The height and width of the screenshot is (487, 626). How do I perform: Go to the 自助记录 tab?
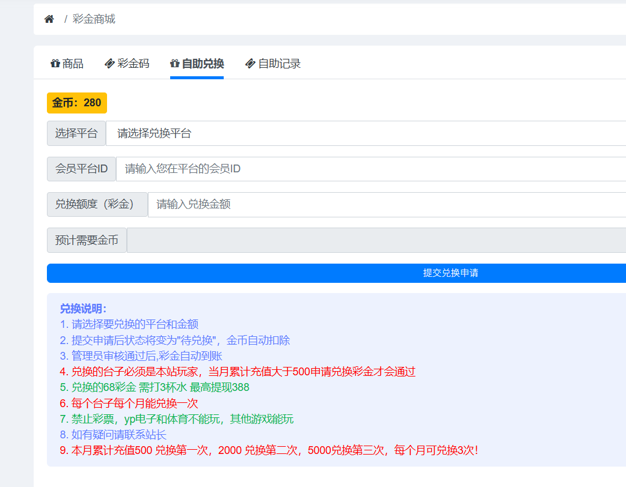pos(279,64)
